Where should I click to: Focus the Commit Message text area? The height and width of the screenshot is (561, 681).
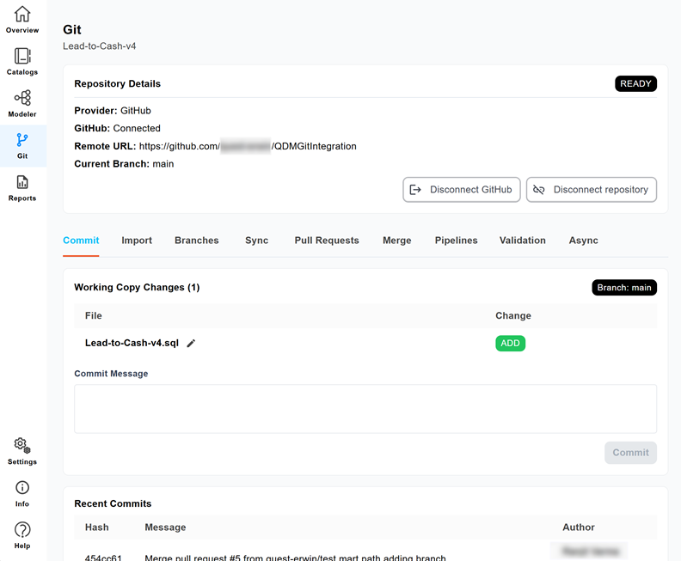coord(365,409)
